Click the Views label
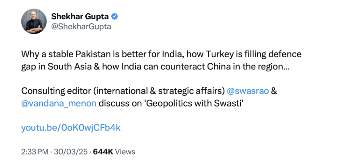340x160 pixels. 125,152
